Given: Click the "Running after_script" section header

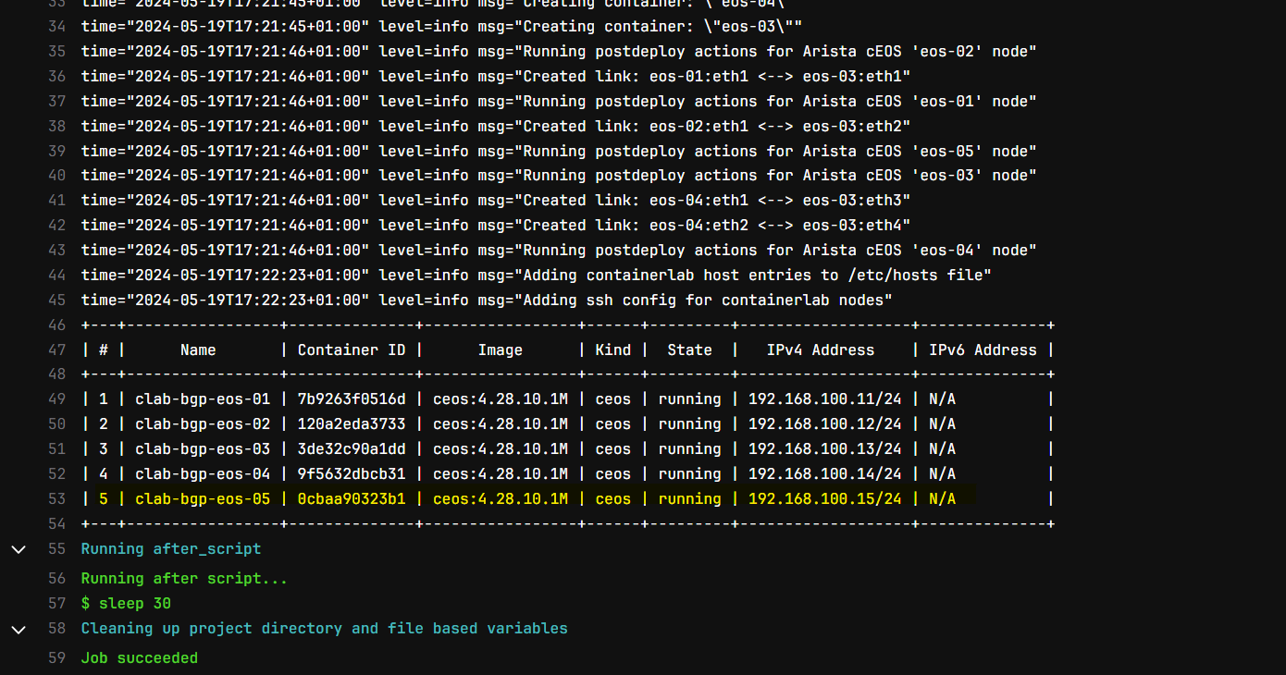Looking at the screenshot, I should (171, 548).
